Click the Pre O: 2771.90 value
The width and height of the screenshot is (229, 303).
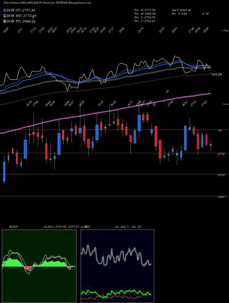click(145, 10)
